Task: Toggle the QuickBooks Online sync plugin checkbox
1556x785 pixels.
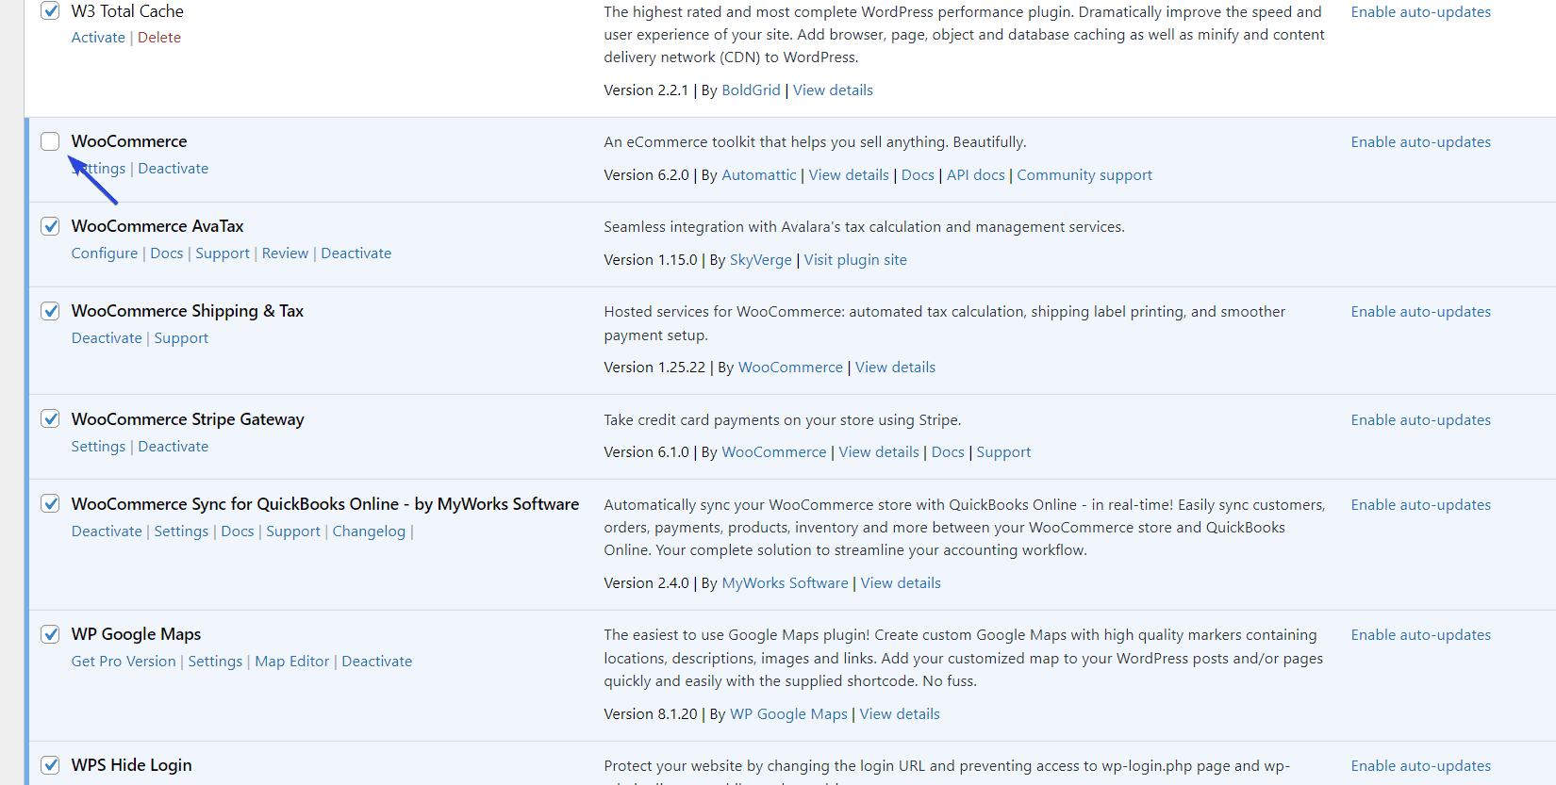Action: 50,504
